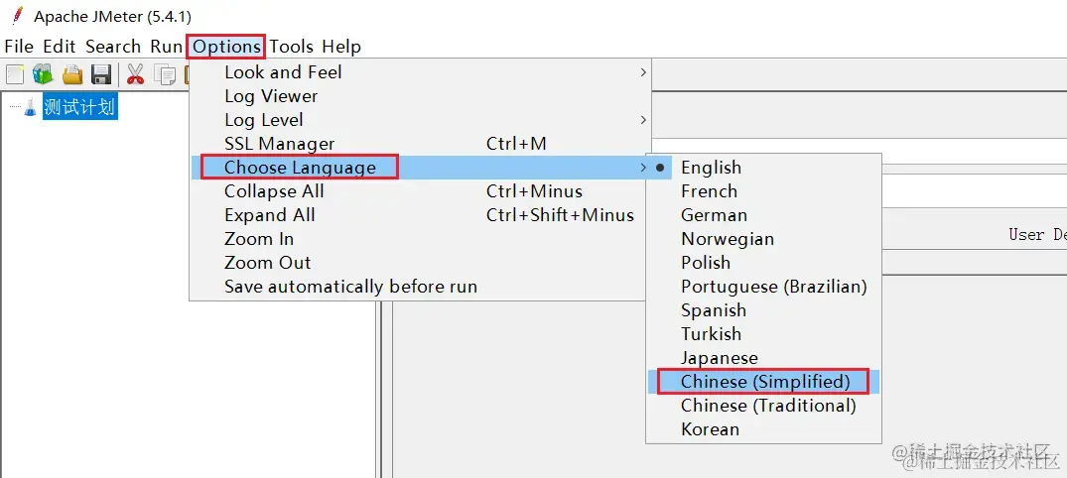1067x478 pixels.
Task: Click the Cut scissors icon
Action: pyautogui.click(x=136, y=74)
